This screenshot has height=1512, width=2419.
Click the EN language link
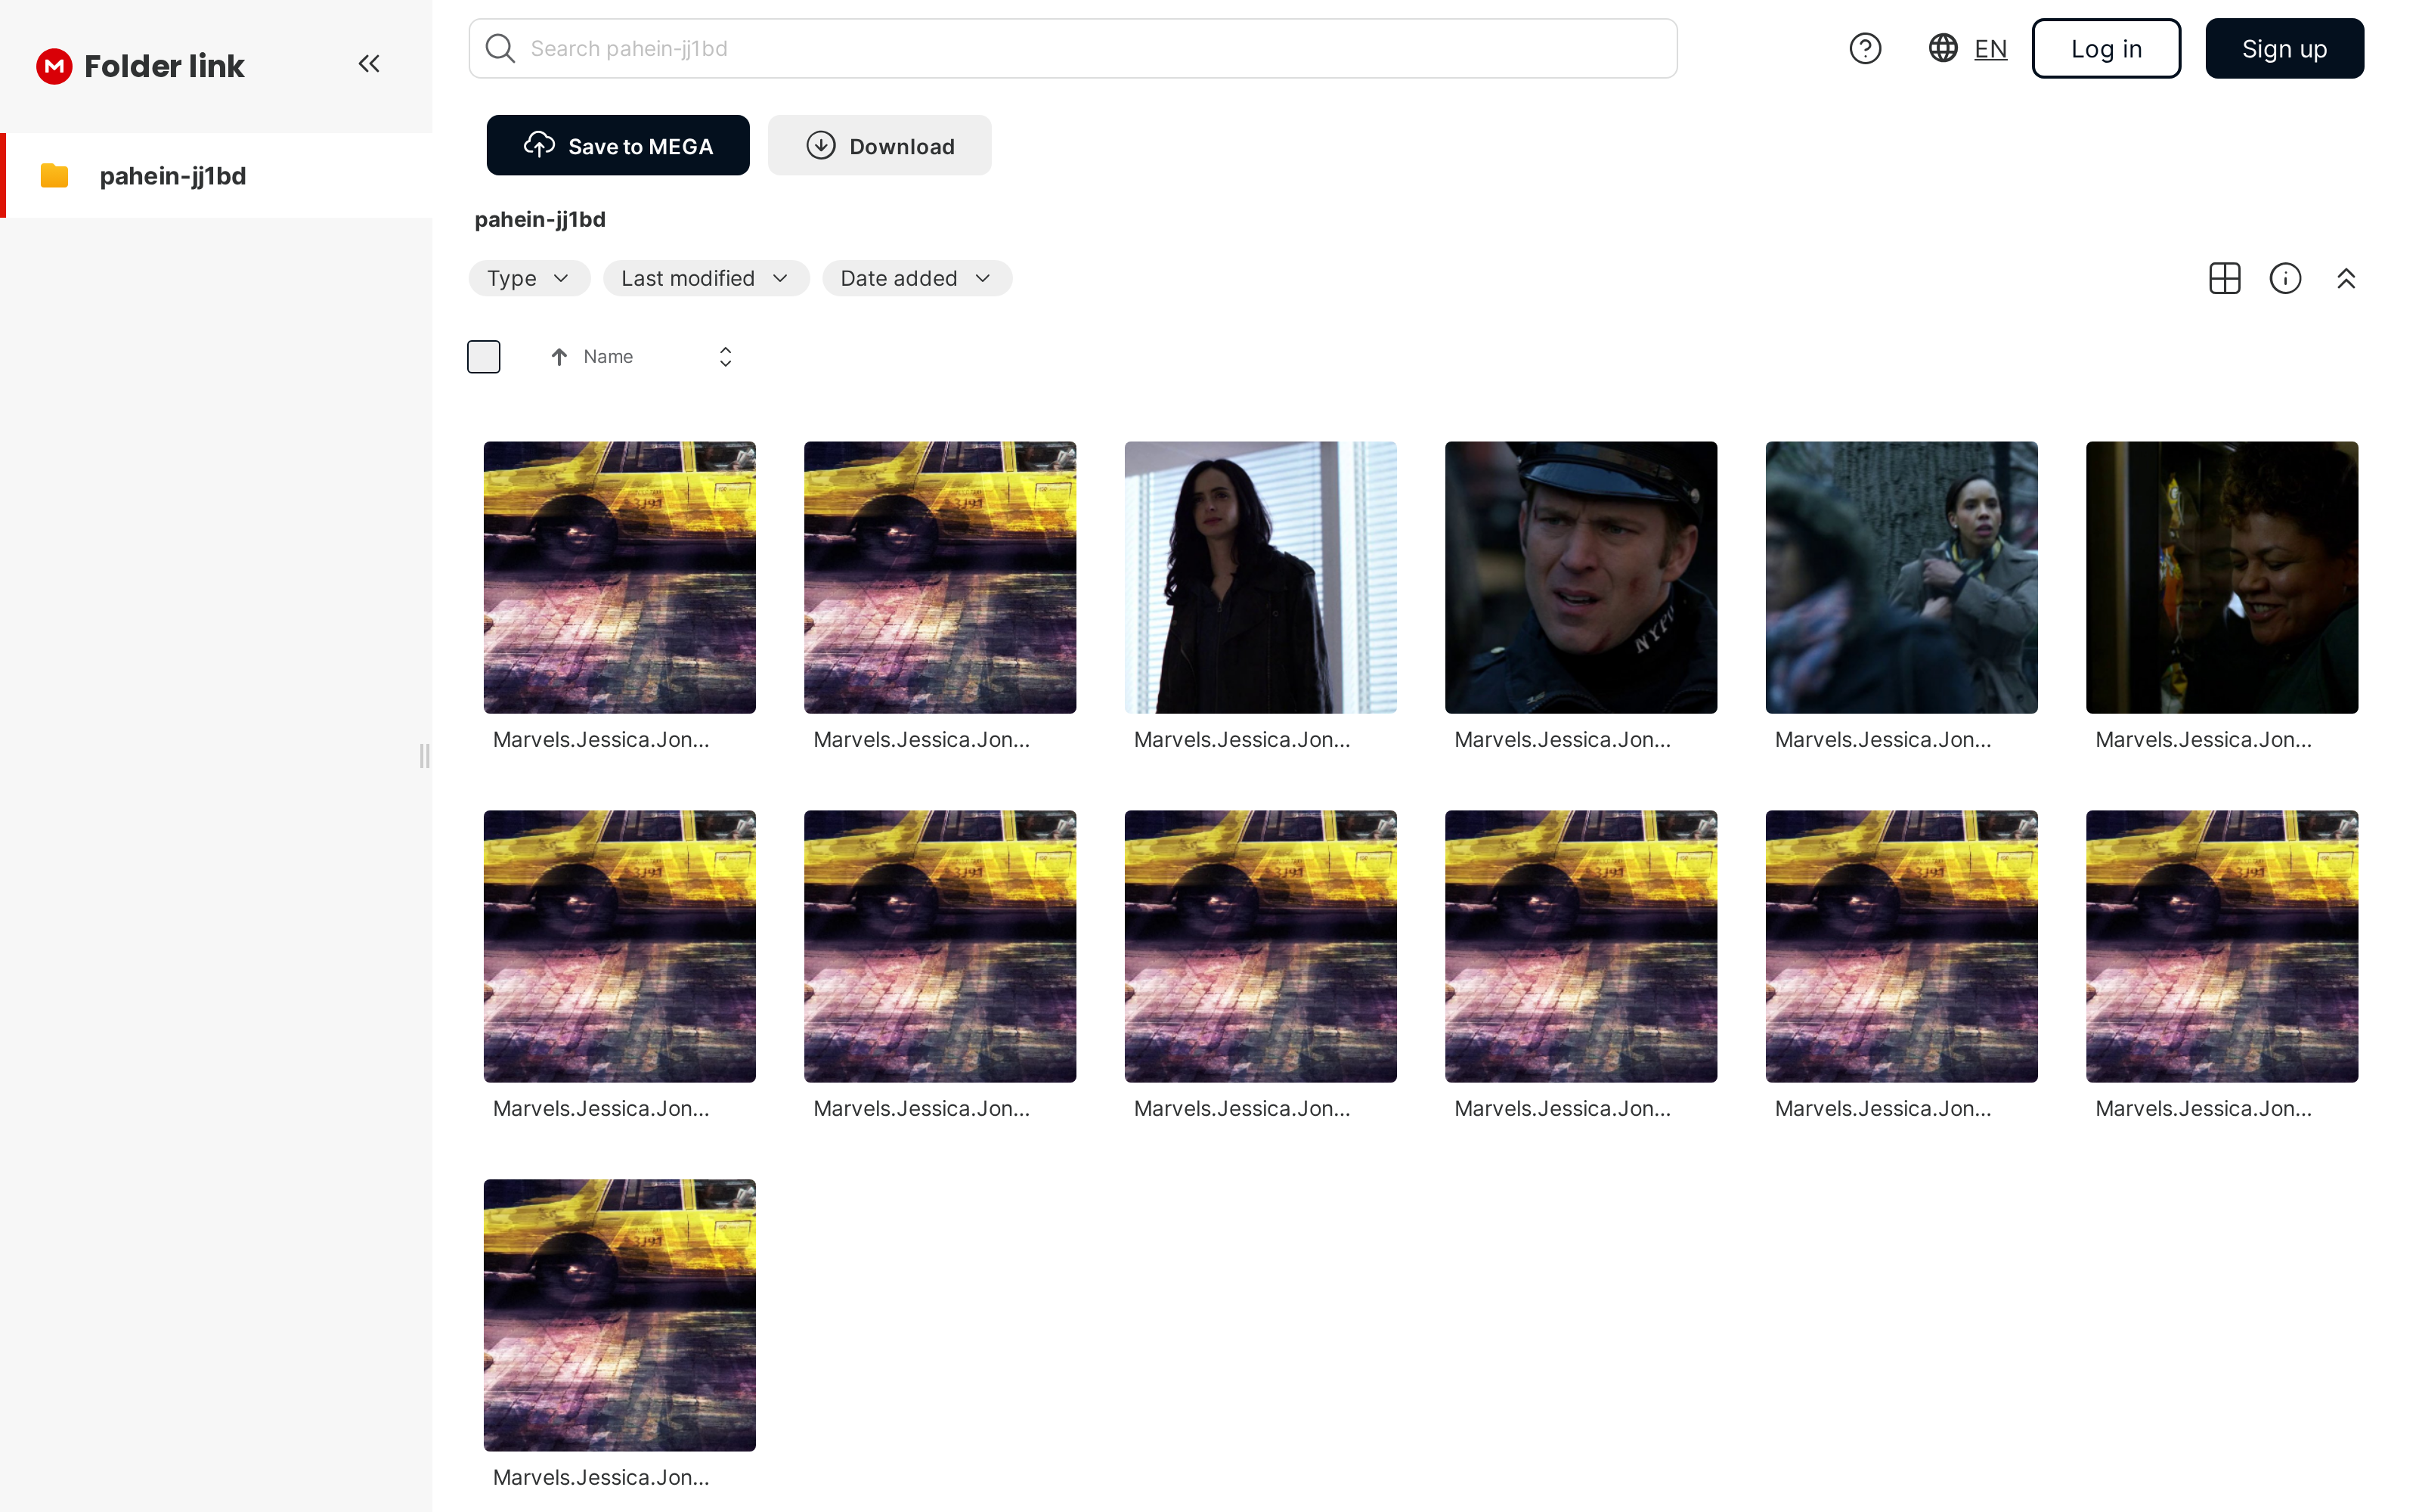[1990, 48]
